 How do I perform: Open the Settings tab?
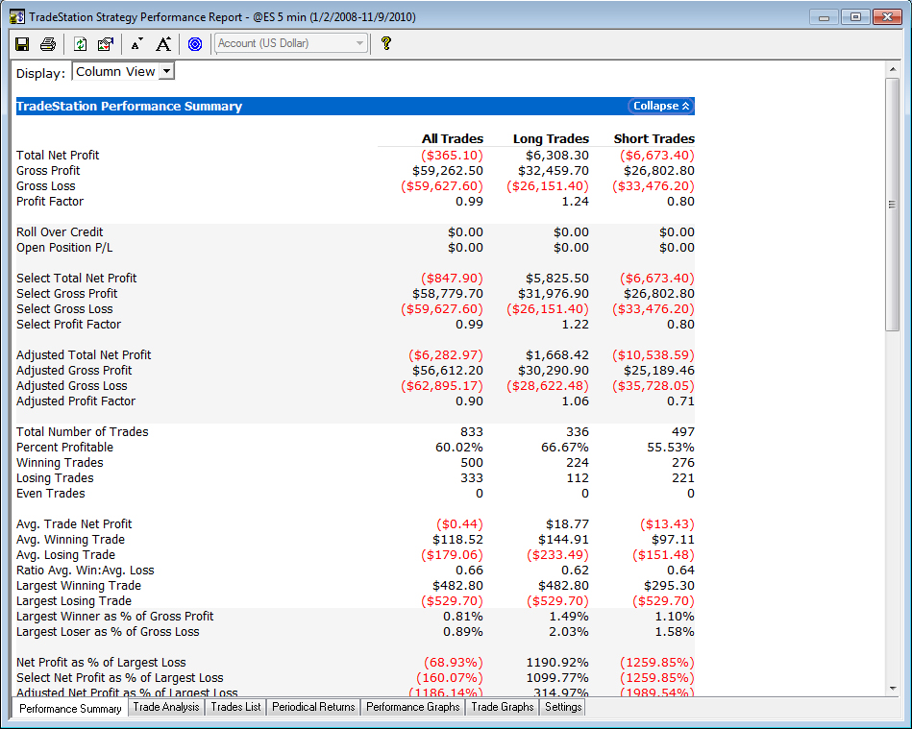[563, 707]
